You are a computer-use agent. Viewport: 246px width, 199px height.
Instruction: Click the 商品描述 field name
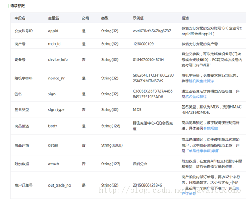(x=22, y=126)
